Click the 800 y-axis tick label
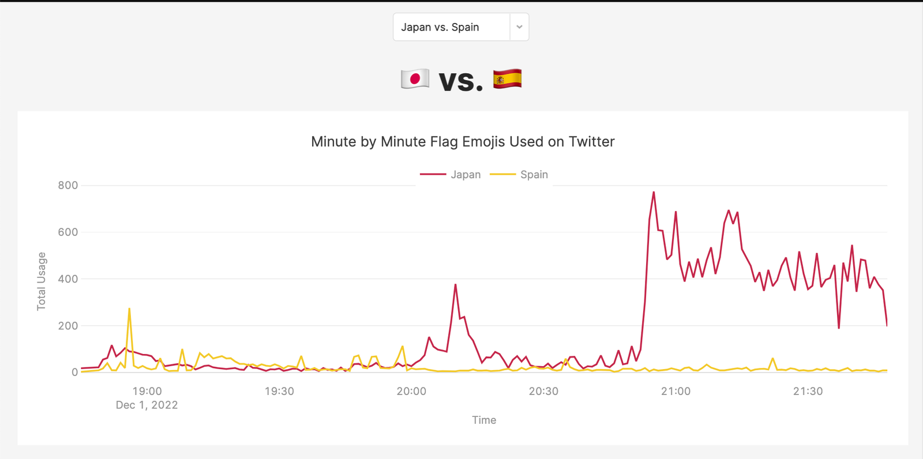 coord(67,186)
